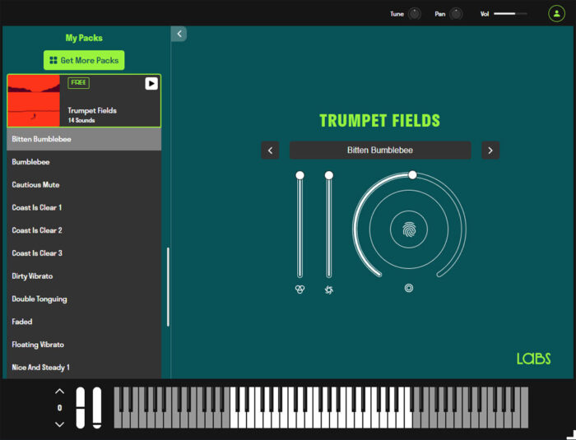
Task: Play the Trumpet Fields pack preview
Action: 151,83
